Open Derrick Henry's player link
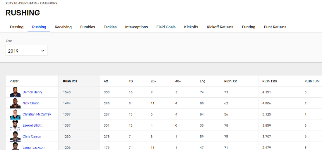Viewport: 322px width, 150px height. tap(32, 92)
